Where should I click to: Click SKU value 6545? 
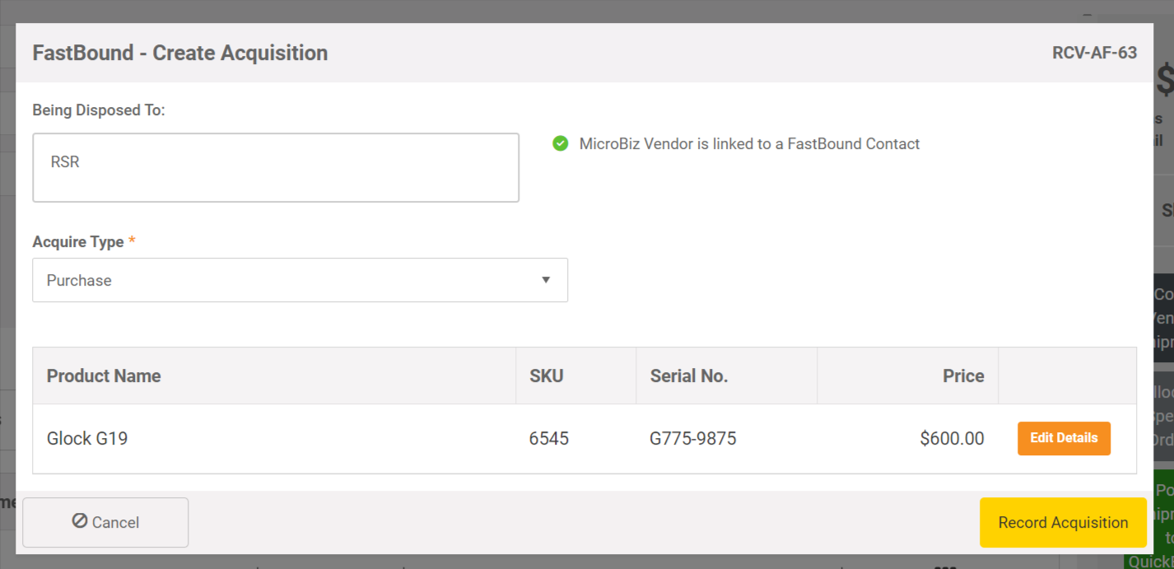(549, 438)
